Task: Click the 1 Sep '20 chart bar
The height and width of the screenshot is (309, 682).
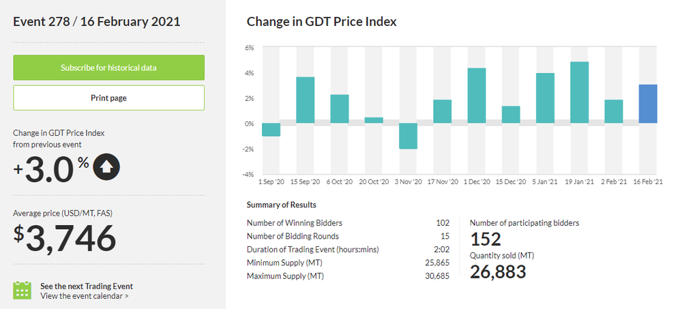Action: click(x=271, y=130)
